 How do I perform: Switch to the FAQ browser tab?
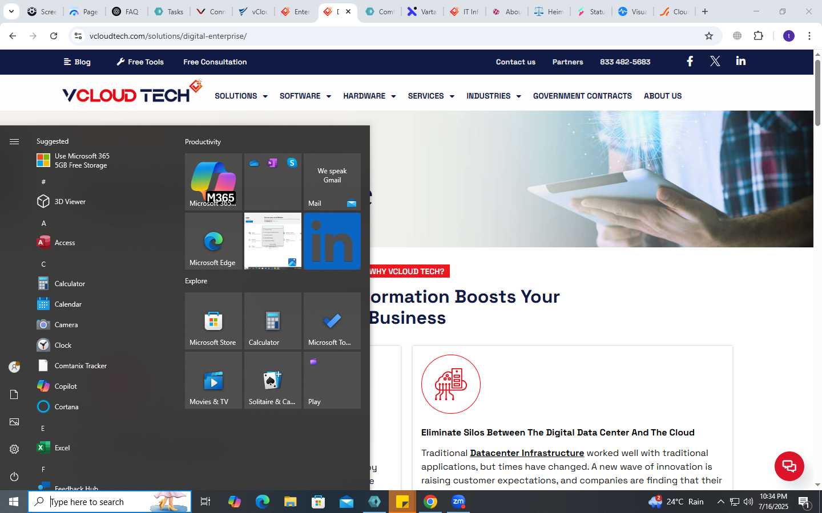(126, 11)
